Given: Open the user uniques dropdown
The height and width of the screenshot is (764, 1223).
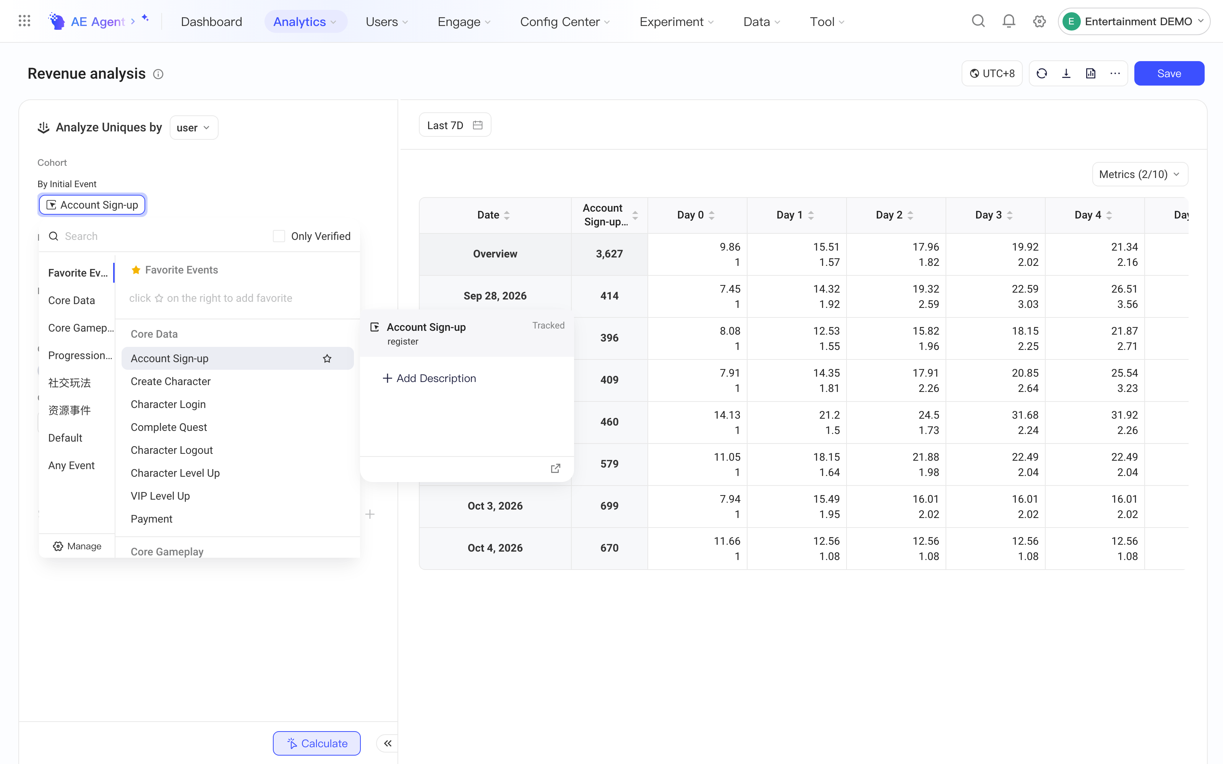Looking at the screenshot, I should pyautogui.click(x=193, y=128).
